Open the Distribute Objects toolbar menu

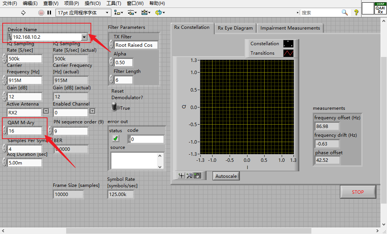[x=132, y=13]
